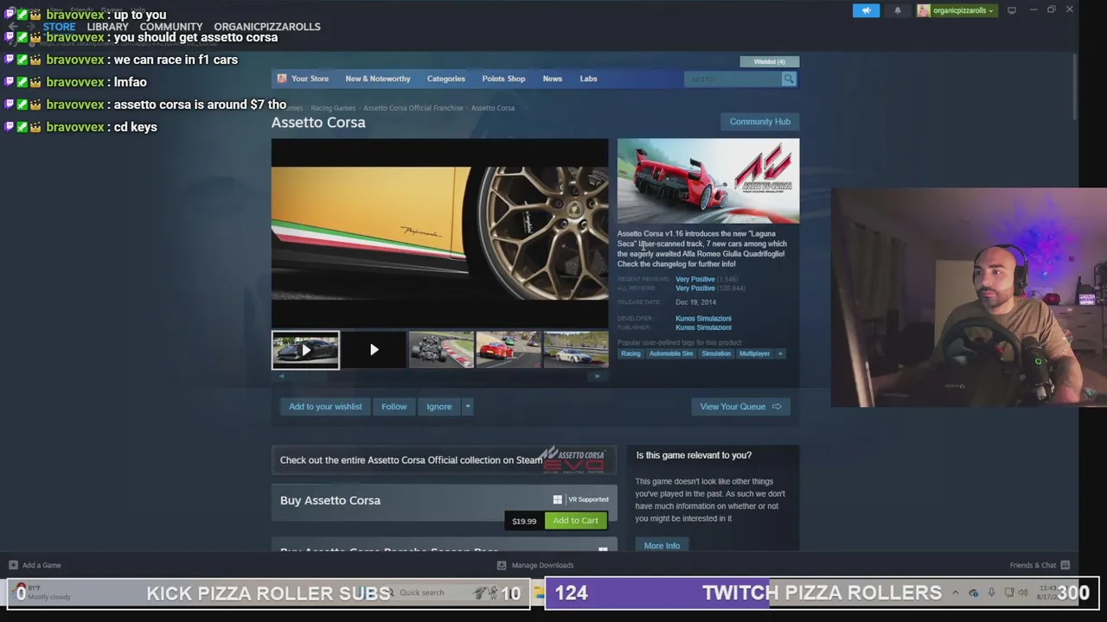1107x622 pixels.
Task: Open Kunos Simulazioni publisher link
Action: [703, 328]
